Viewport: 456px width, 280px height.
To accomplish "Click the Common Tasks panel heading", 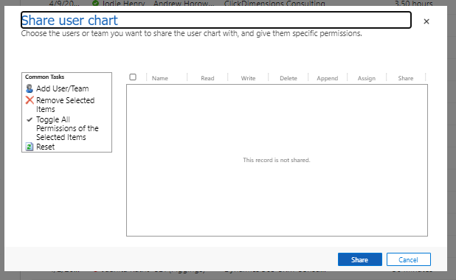I will [44, 77].
